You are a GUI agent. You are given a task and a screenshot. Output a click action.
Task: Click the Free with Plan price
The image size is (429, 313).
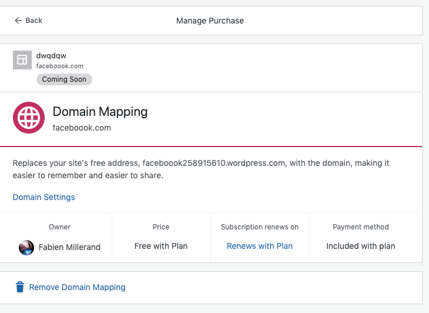click(x=161, y=246)
